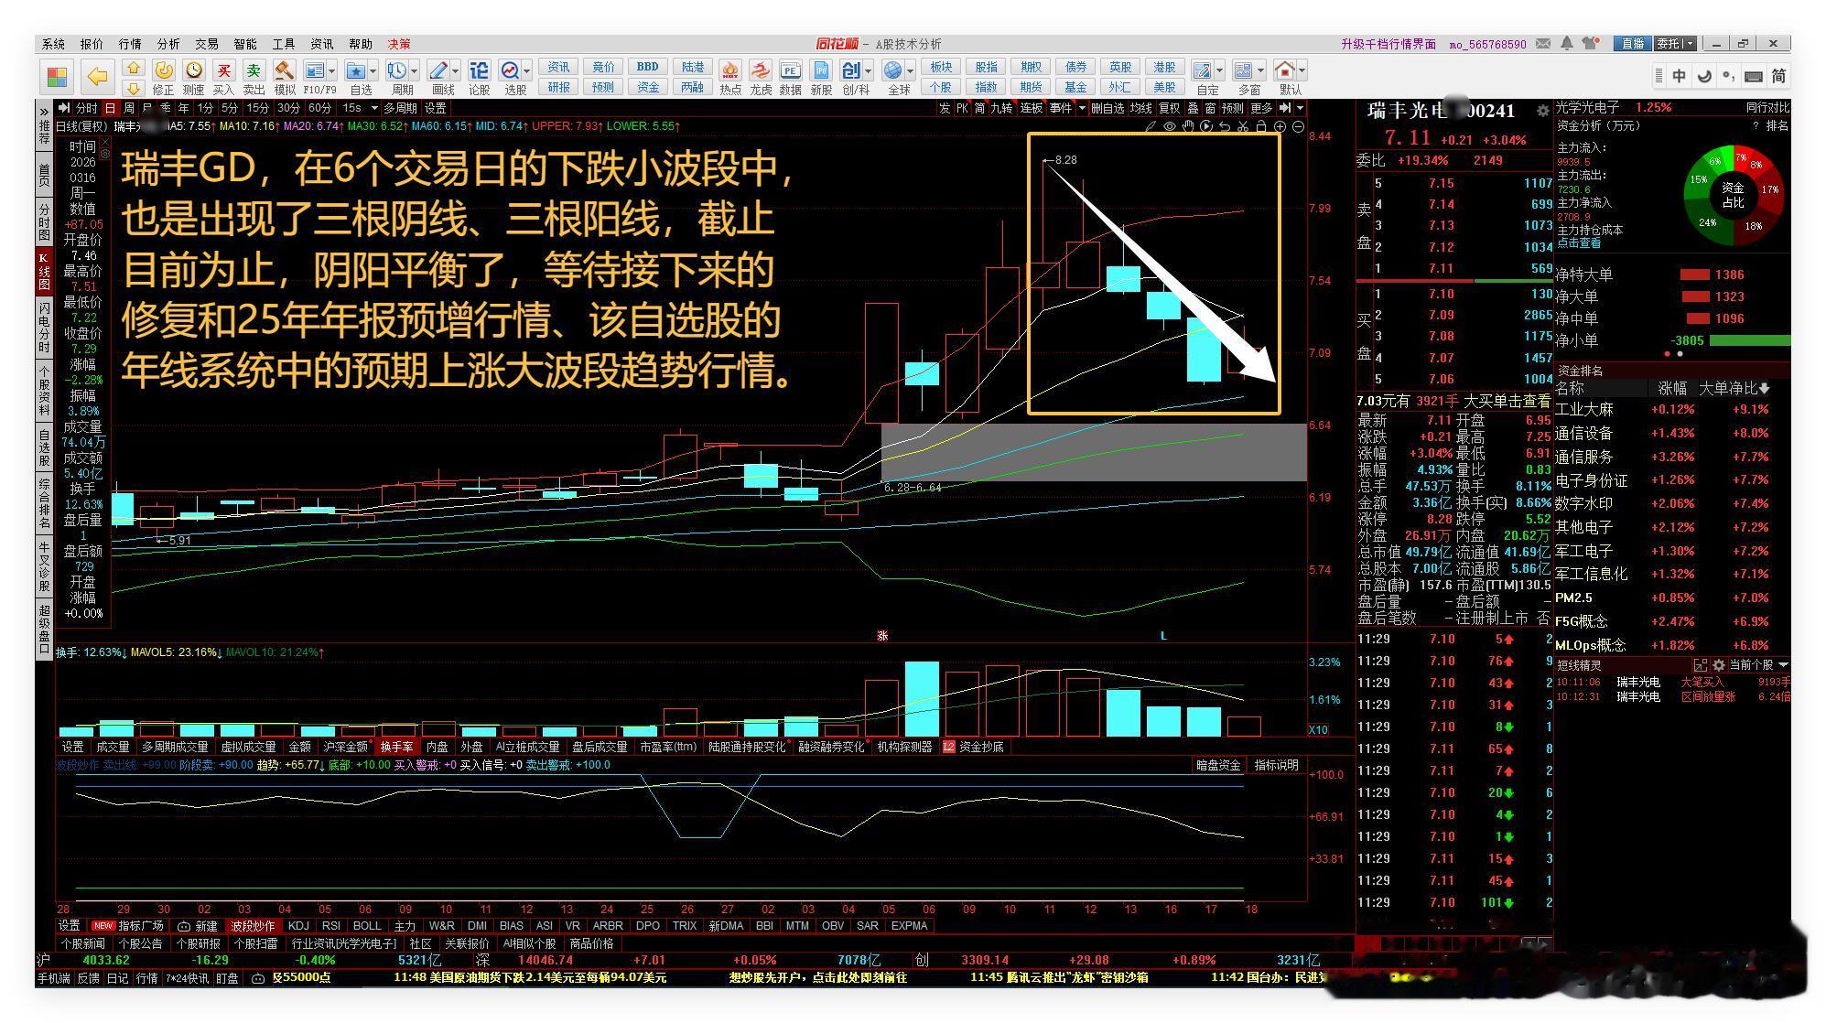Open the 分析 menu
The width and height of the screenshot is (1826, 1023).
168,44
